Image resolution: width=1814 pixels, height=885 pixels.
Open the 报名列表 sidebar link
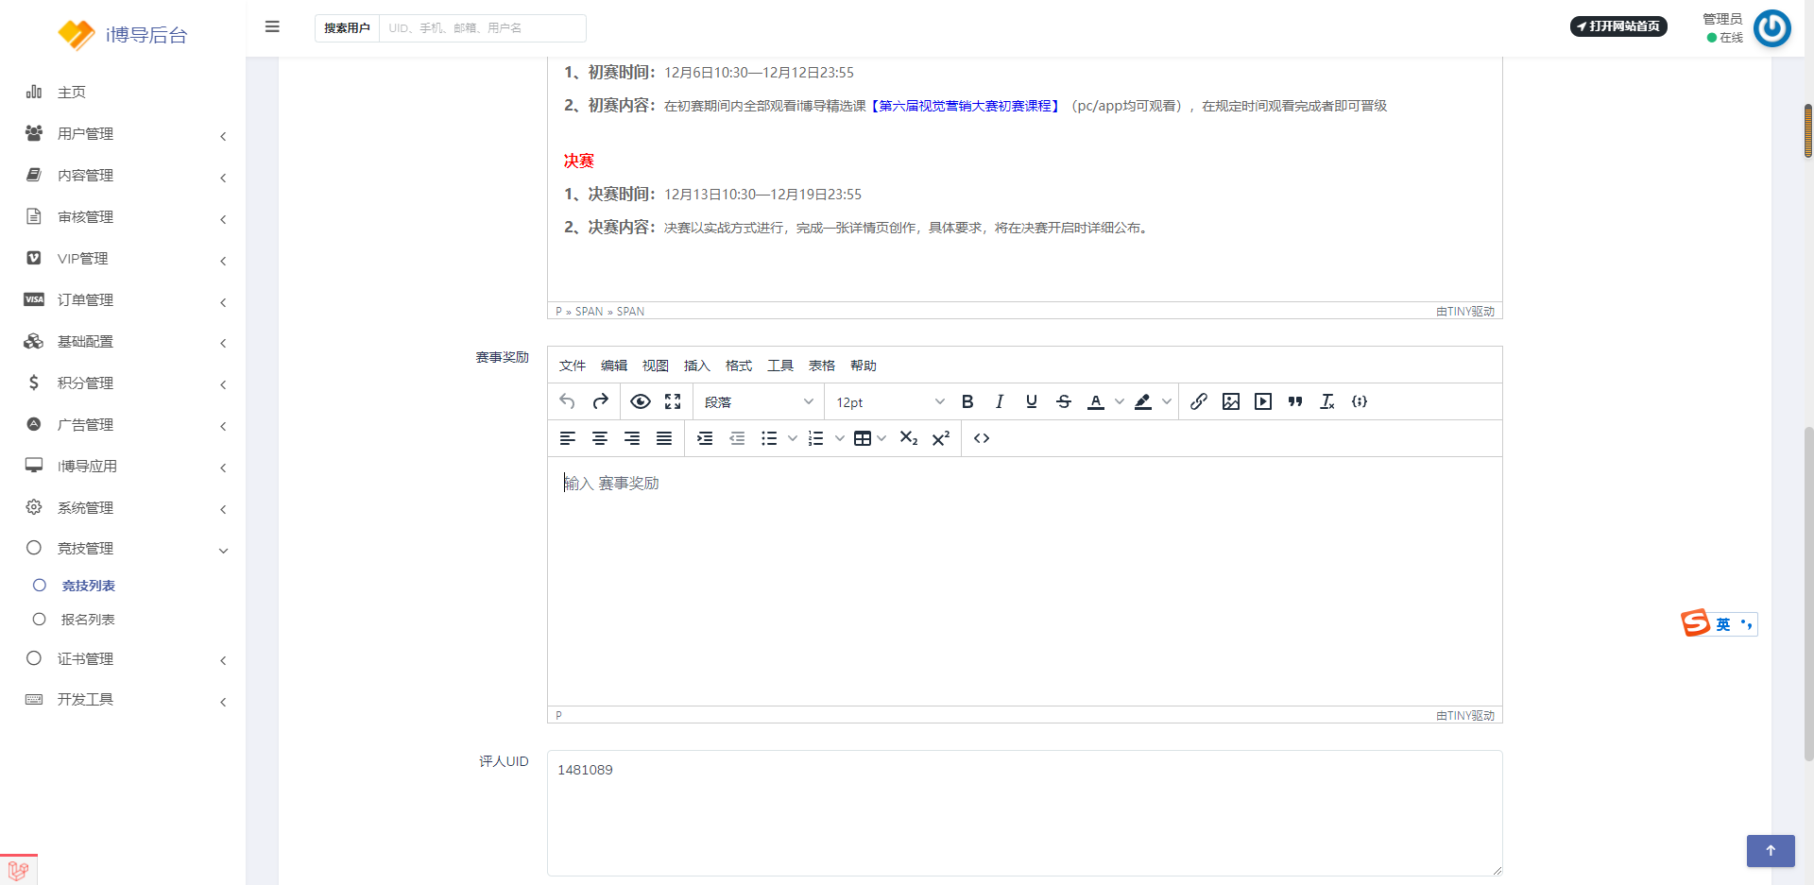point(88,620)
